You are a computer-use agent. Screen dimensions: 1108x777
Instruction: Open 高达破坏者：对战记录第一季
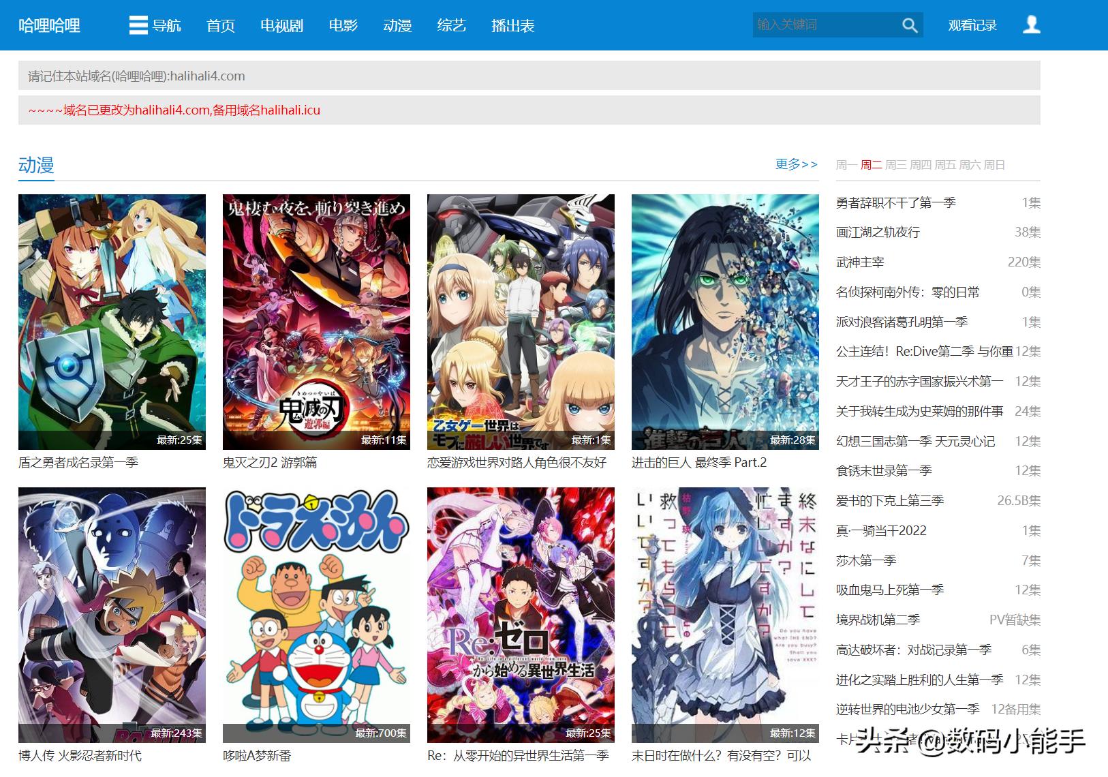pyautogui.click(x=914, y=650)
